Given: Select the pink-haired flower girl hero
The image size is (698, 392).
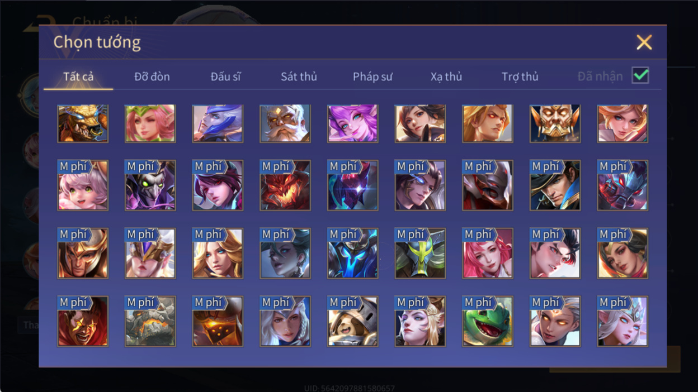Looking at the screenshot, I should coord(150,123).
